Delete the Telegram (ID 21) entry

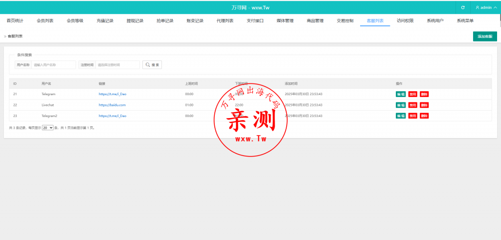coord(424,94)
